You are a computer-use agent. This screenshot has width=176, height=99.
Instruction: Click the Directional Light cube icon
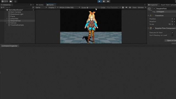point(9,14)
